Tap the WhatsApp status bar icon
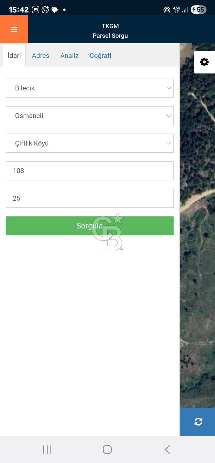215x463 pixels. [x=45, y=9]
